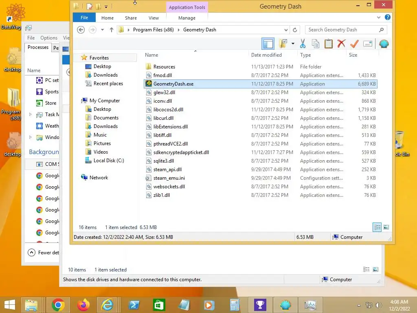Click the Cut scissors icon
The image size is (417, 313).
click(303, 44)
